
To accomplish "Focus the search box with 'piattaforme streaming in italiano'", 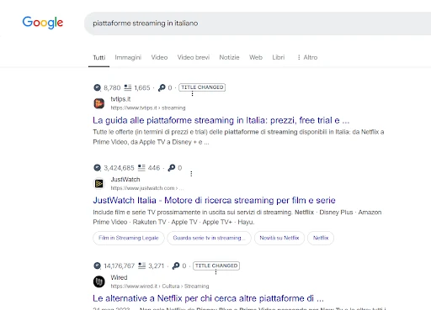I will [258, 24].
